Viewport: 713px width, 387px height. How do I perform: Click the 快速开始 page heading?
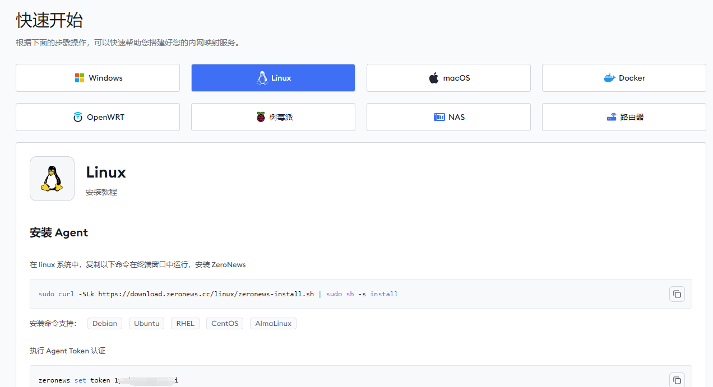pos(49,20)
